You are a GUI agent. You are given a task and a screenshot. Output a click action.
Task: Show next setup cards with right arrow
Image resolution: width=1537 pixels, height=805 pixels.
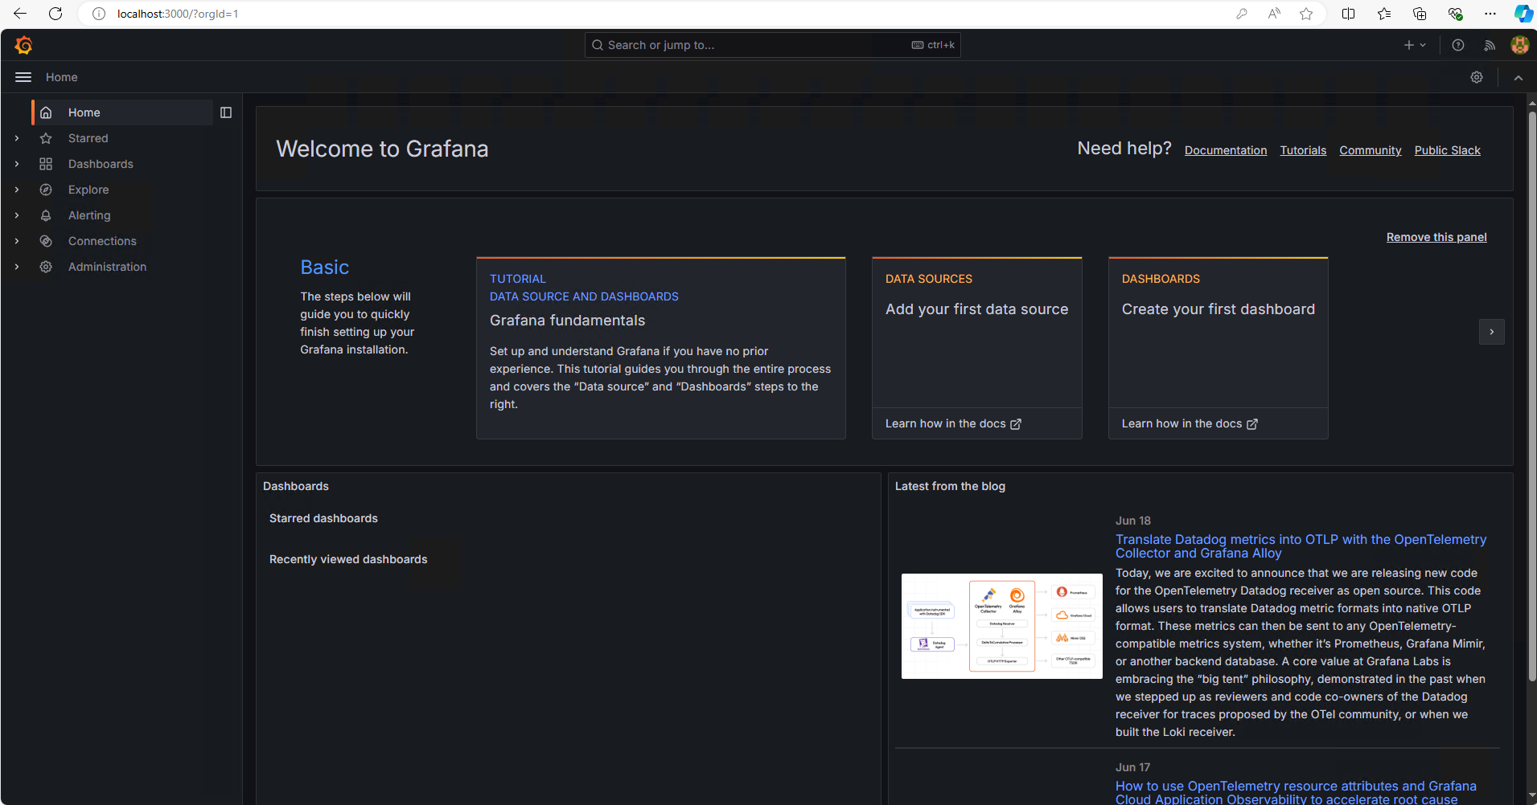click(1491, 332)
